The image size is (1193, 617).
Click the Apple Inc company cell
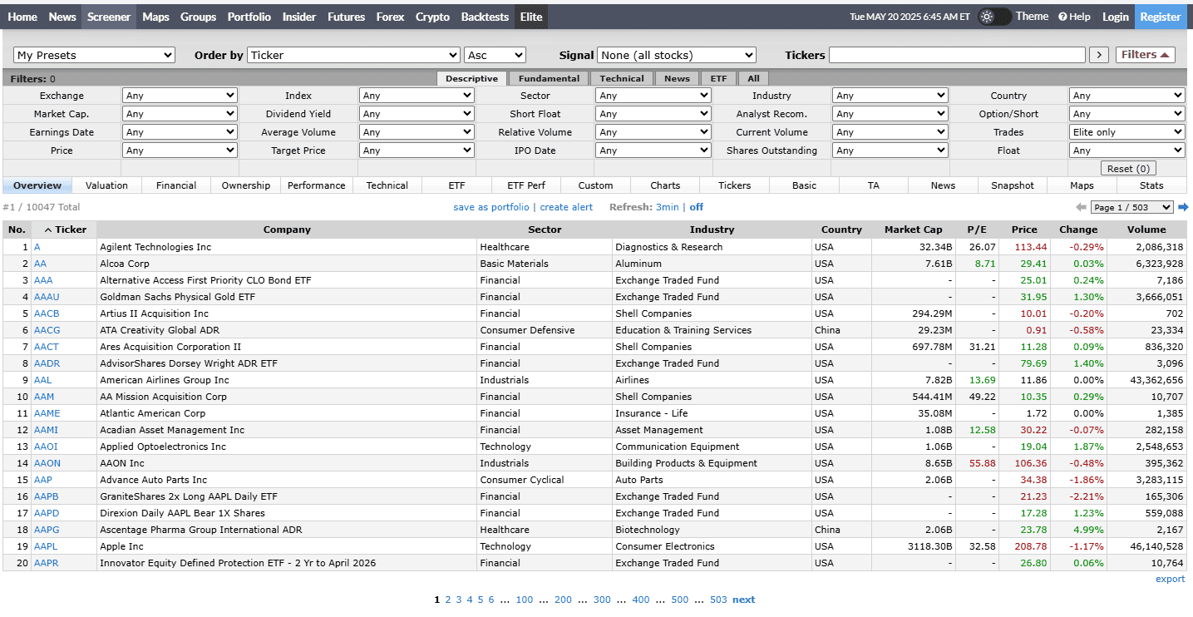(287, 546)
